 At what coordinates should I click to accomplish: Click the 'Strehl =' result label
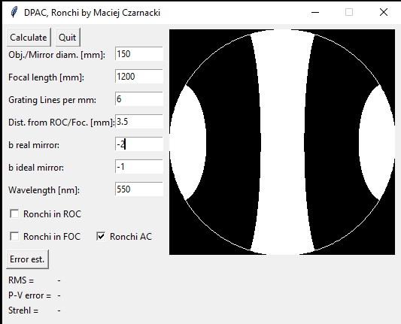coord(23,310)
